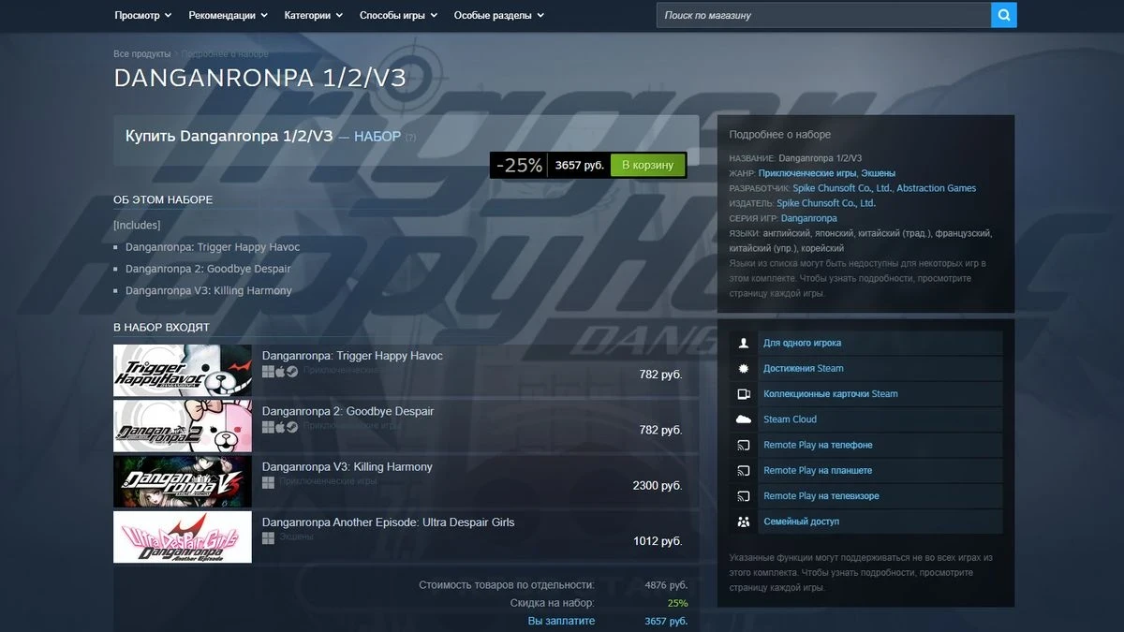Viewport: 1124px width, 632px height.
Task: Click the Remote Play on TV icon
Action: click(x=744, y=496)
